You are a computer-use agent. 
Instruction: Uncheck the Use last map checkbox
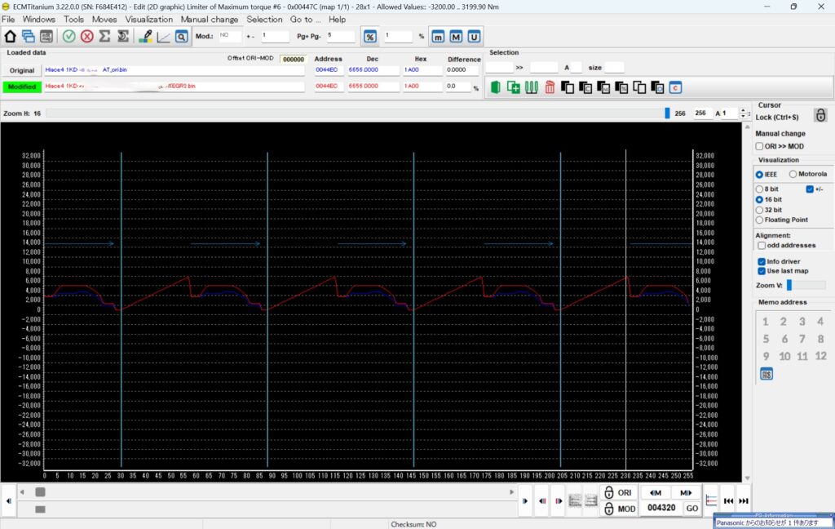762,271
